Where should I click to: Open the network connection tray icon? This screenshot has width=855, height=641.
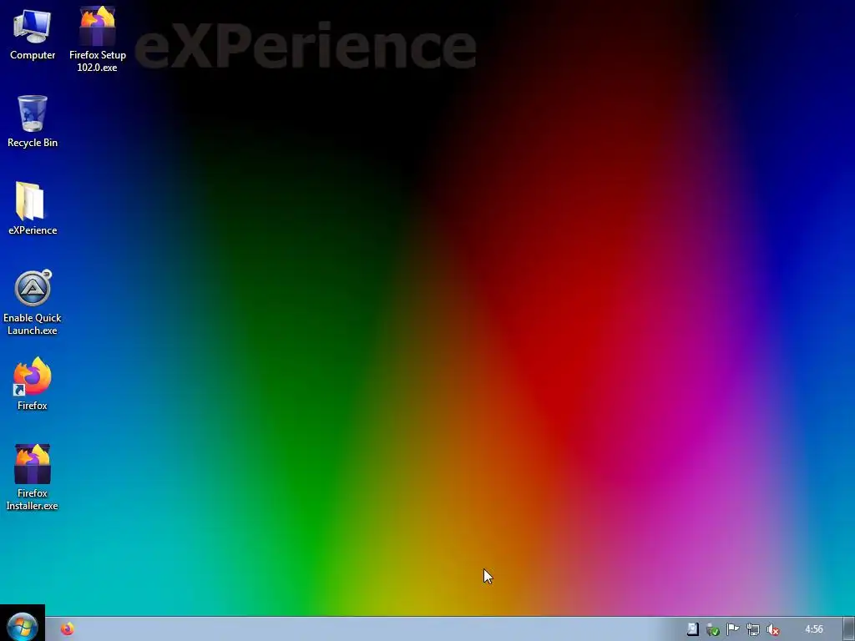coord(752,629)
